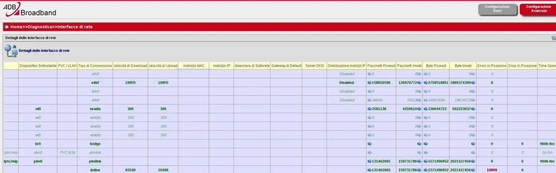The width and height of the screenshot is (556, 173).
Task: Click the Indirizzo MAC column header
Action: [194, 66]
